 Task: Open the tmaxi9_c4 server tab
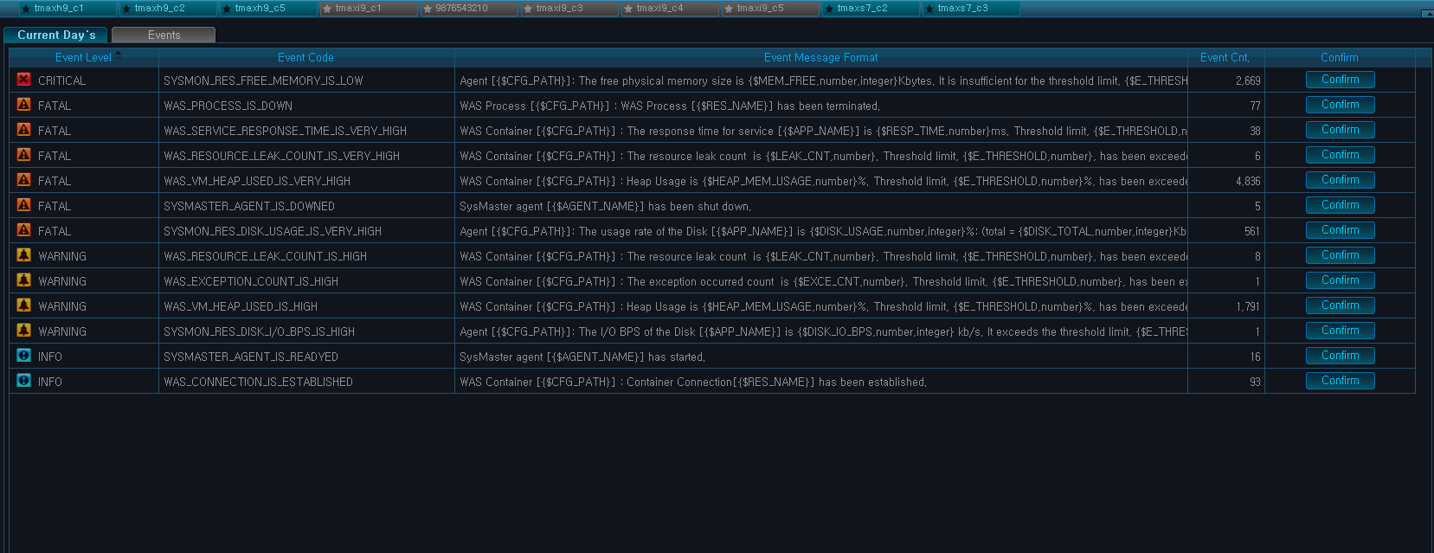point(669,9)
